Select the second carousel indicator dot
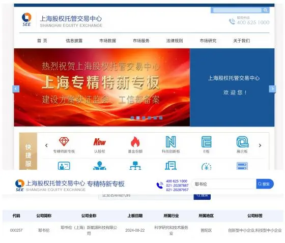The image size is (285, 243). pyautogui.click(x=138, y=118)
